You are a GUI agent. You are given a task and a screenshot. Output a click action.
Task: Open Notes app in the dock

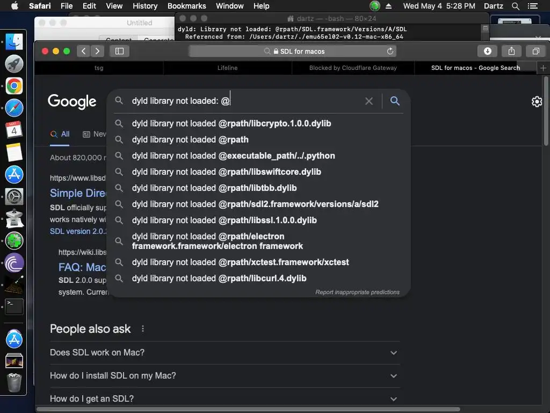click(14, 152)
